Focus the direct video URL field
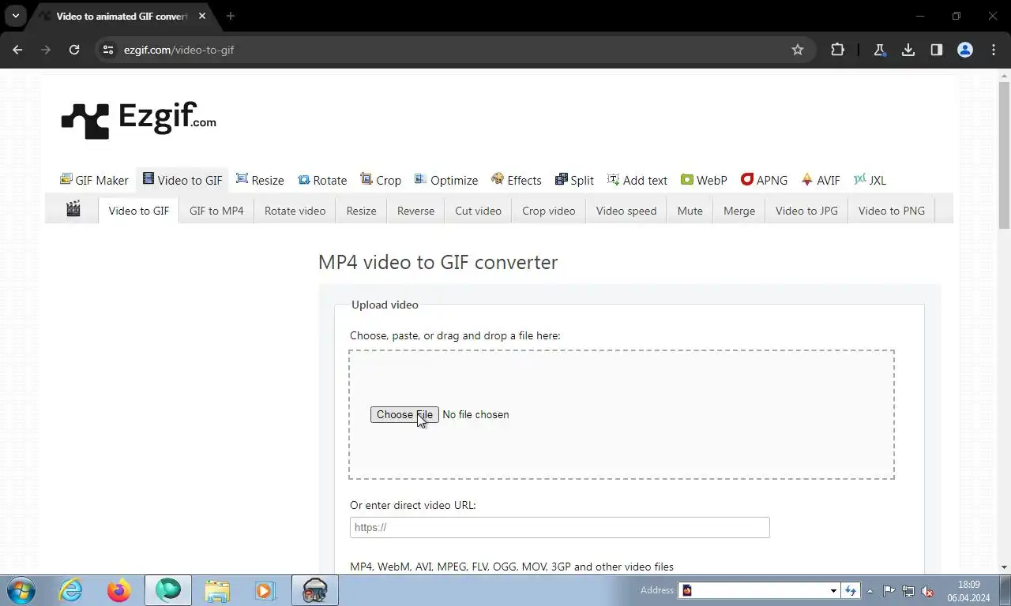Screen dimensions: 1011x606 point(559,527)
